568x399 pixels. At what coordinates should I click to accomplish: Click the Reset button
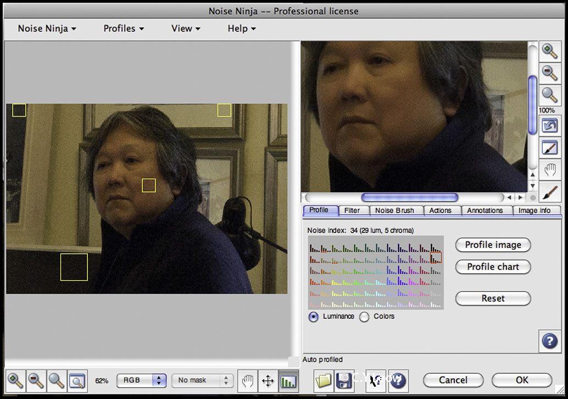pos(493,298)
